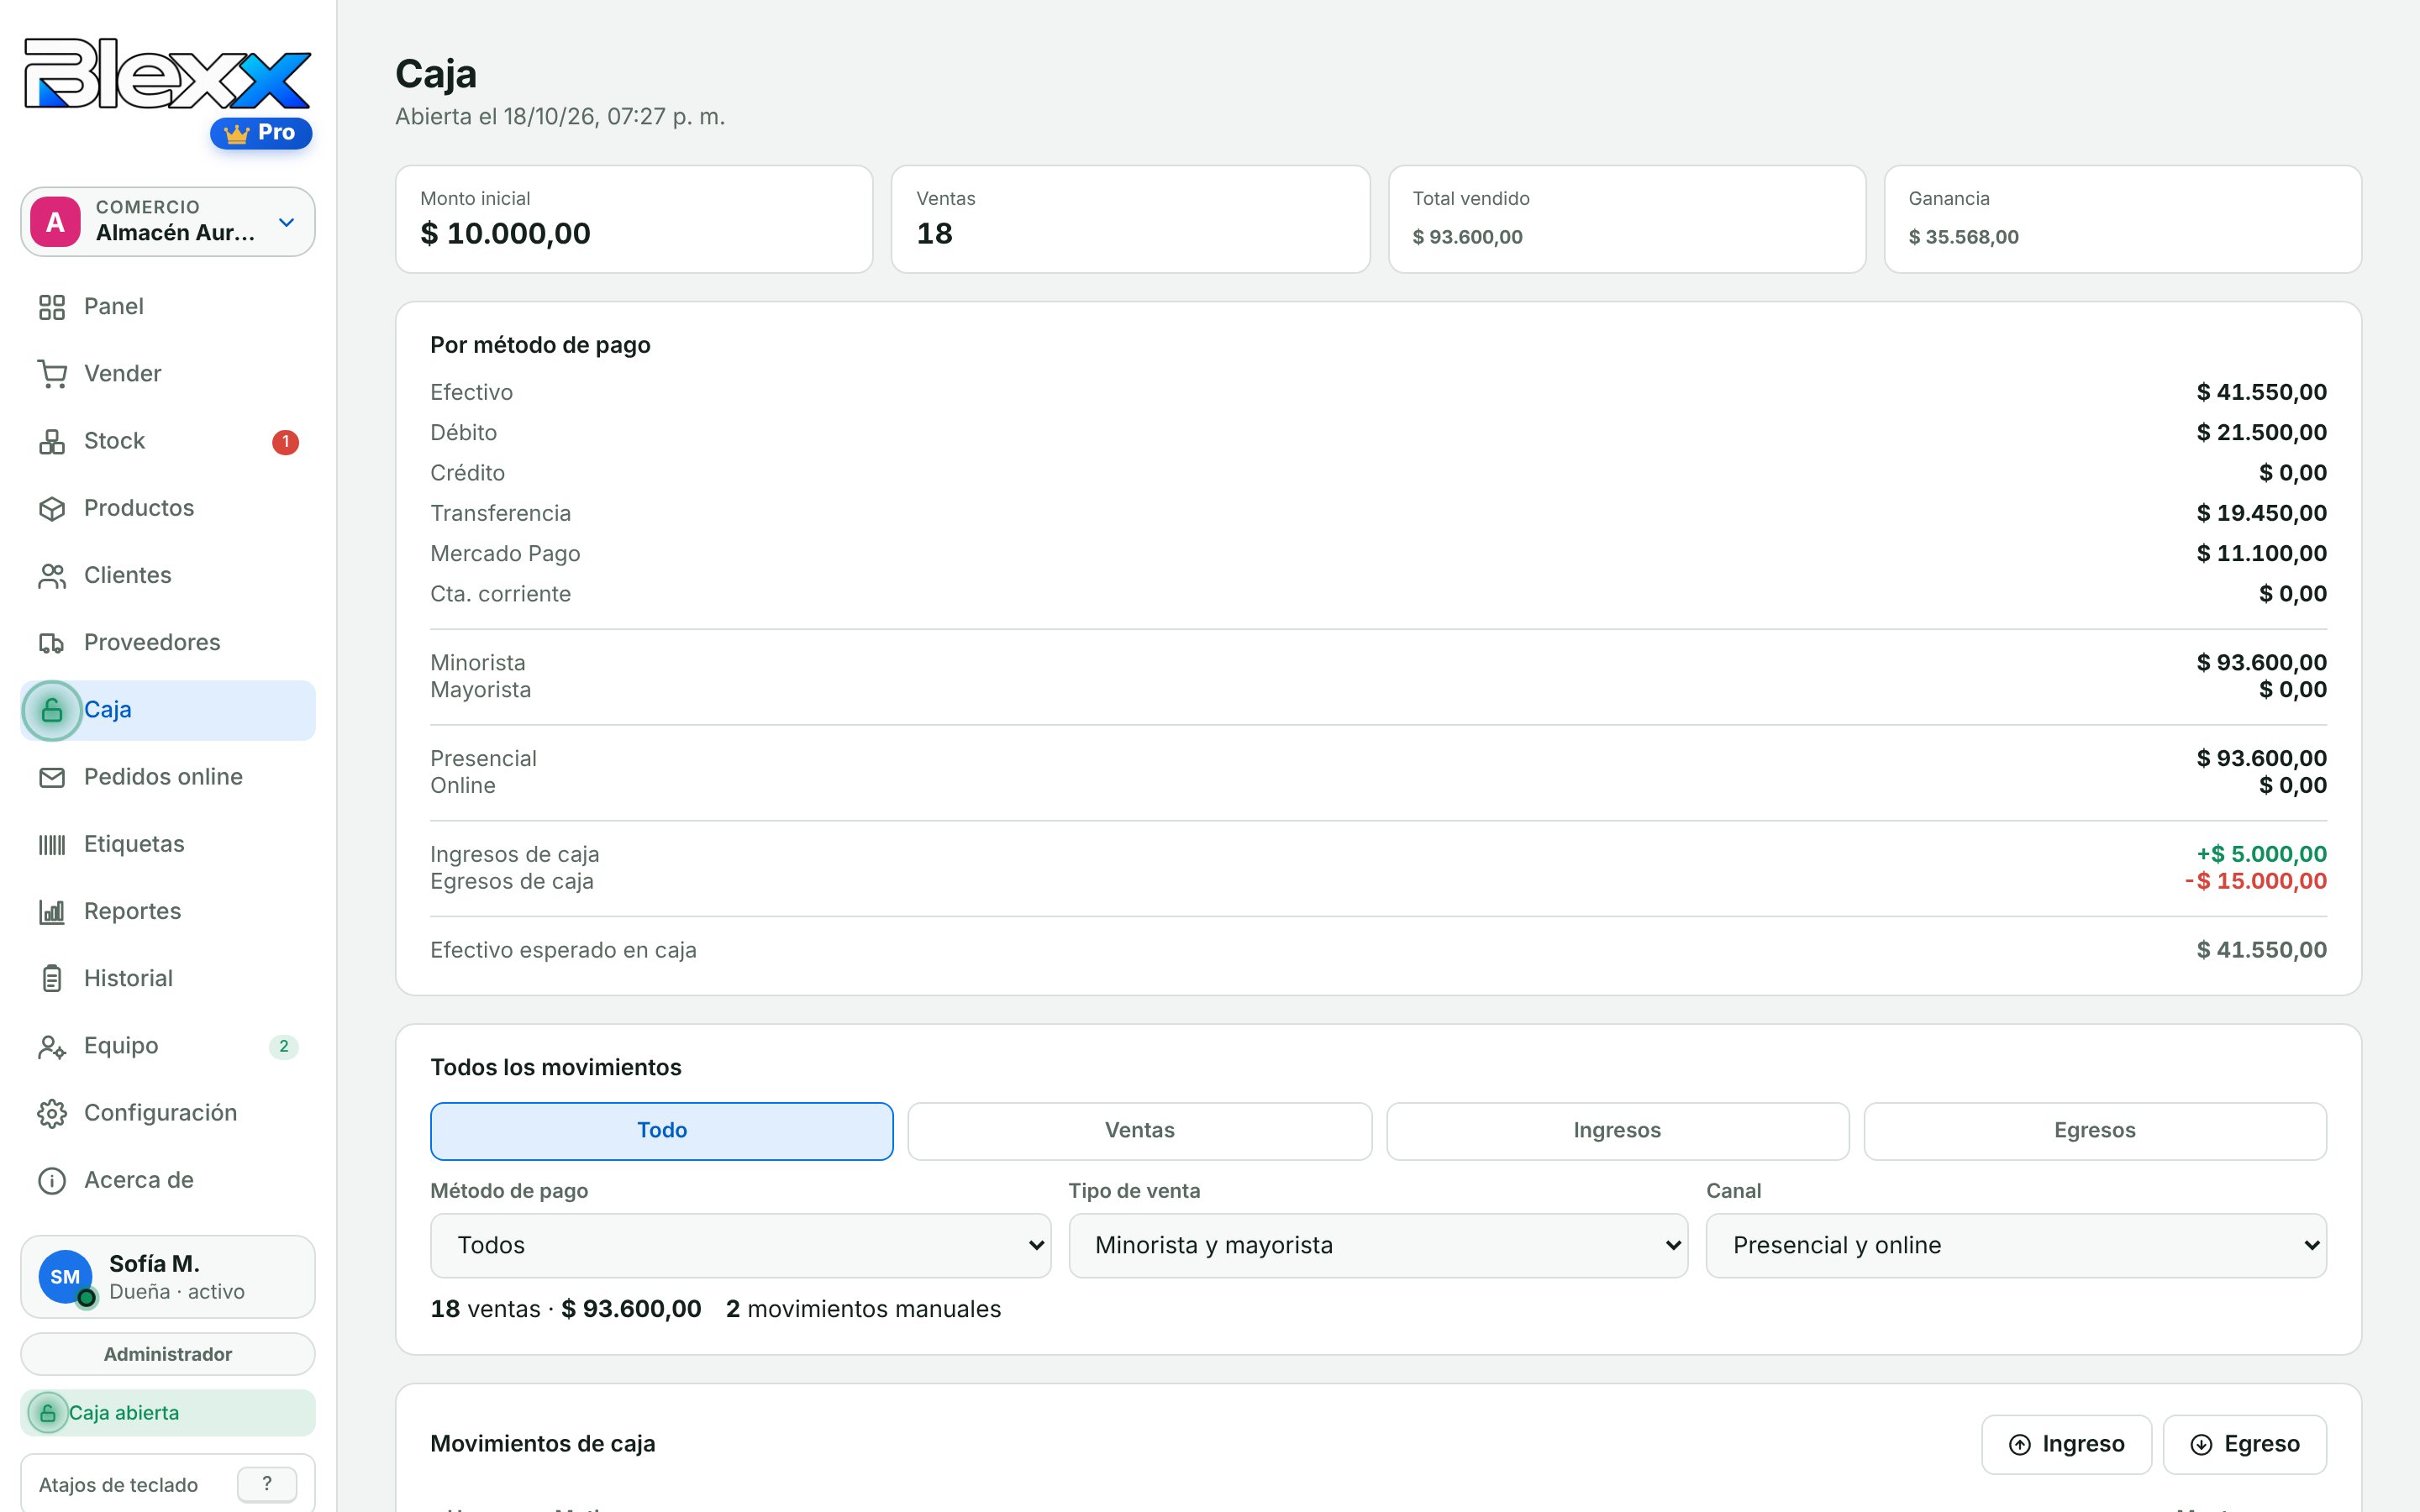Image resolution: width=2420 pixels, height=1512 pixels.
Task: Click the Configuración gear icon
Action: click(52, 1113)
